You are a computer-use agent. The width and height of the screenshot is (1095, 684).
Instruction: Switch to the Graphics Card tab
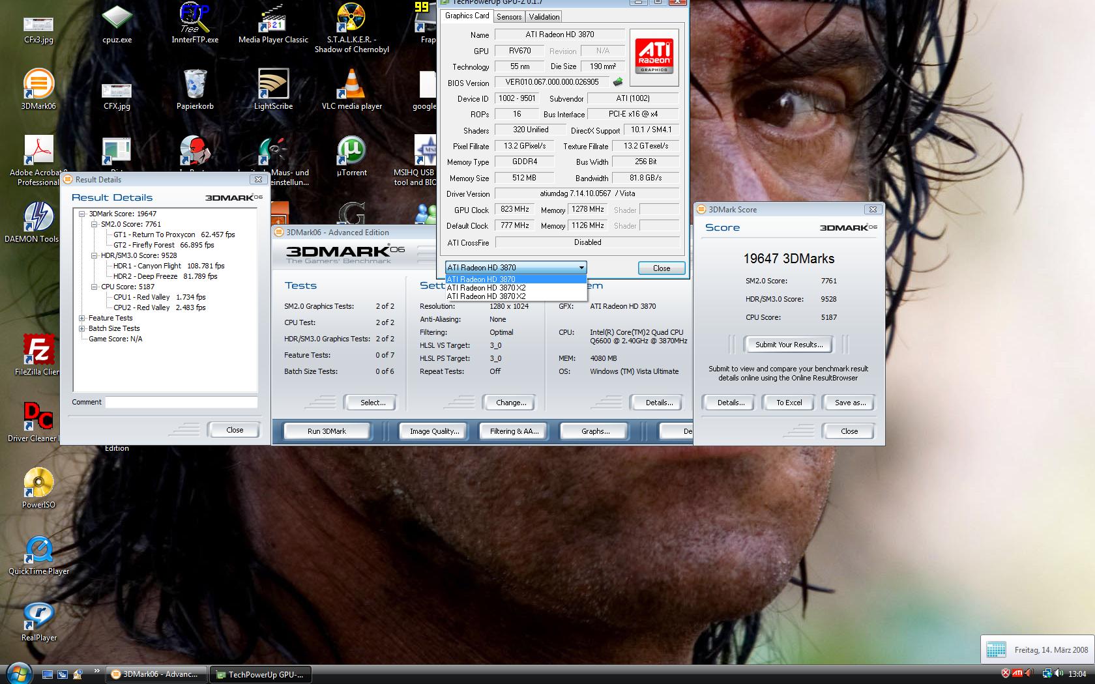(x=467, y=16)
